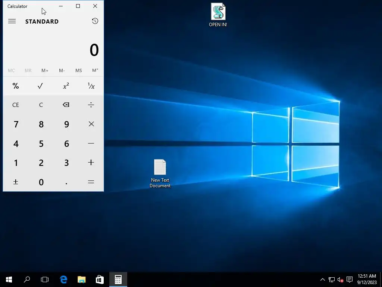Image resolution: width=382 pixels, height=287 pixels.
Task: Minimize the Calculator window
Action: 61,6
